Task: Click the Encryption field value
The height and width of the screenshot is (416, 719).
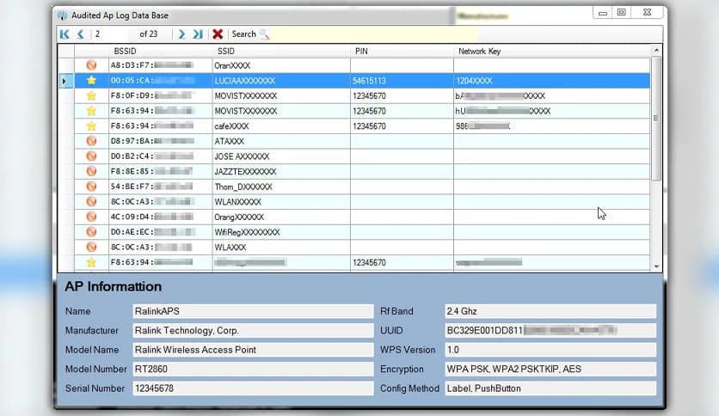Action: point(549,369)
